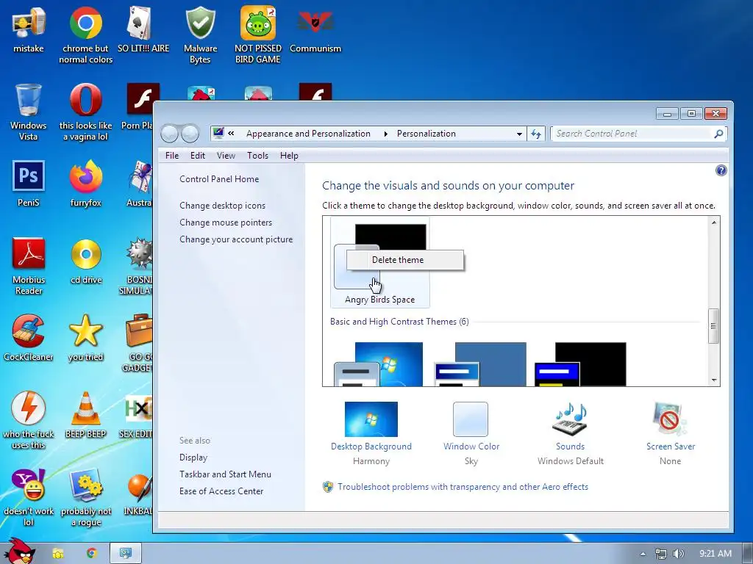Click the help question mark icon
The width and height of the screenshot is (753, 564).
coord(721,170)
